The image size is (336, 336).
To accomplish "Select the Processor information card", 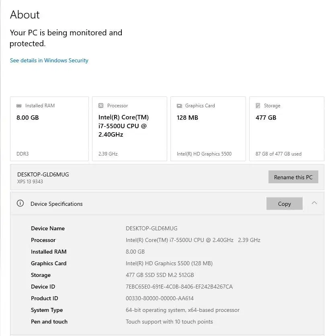I will (129, 128).
